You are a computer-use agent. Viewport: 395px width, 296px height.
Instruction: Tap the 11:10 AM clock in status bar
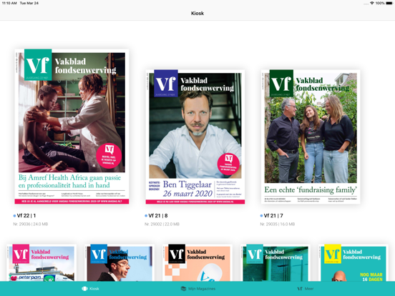click(9, 3)
